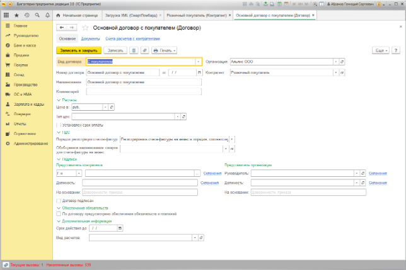
Task: Open Счета расчетов с контрагентами tab
Action: (132, 39)
